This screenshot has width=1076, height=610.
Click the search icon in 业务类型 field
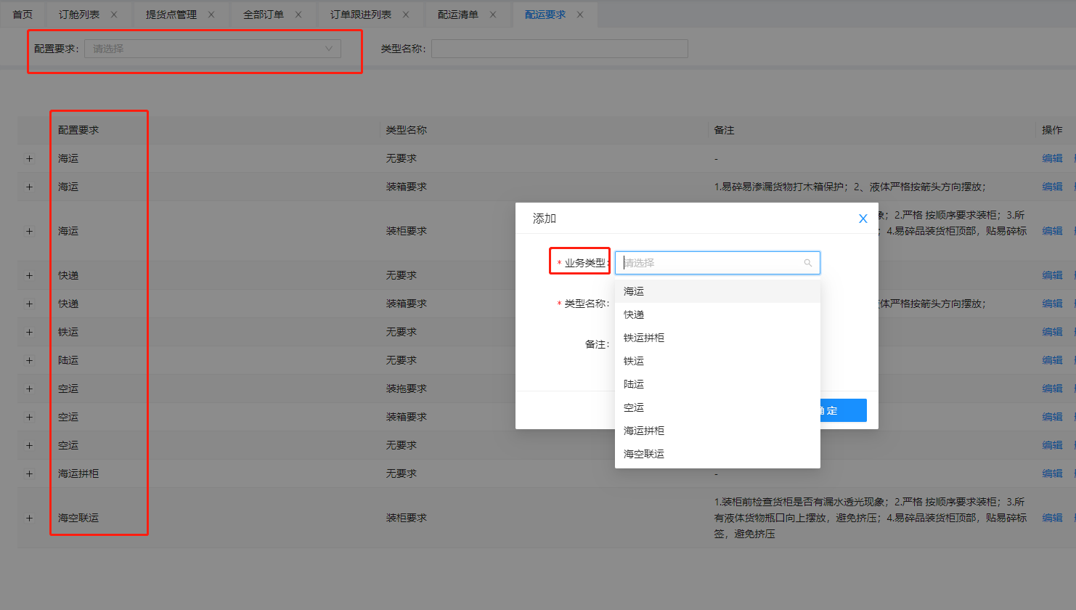pos(807,263)
